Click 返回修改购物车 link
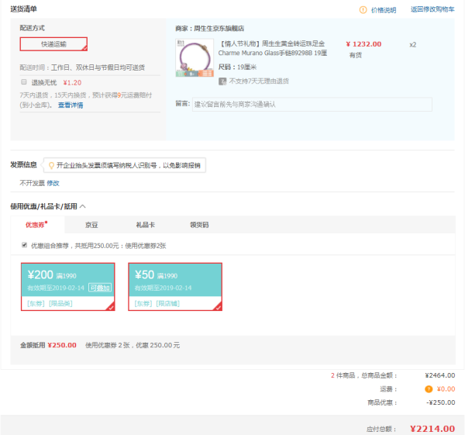The image size is (465, 435). tap(432, 9)
